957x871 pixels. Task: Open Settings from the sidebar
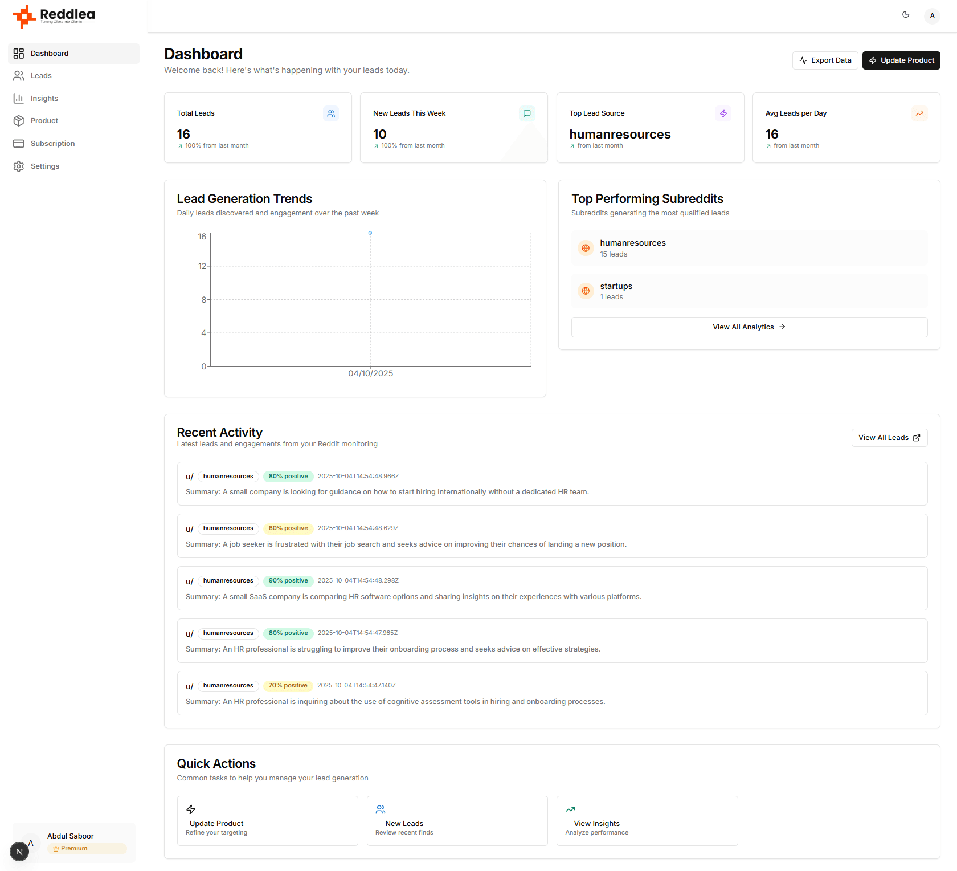tap(45, 166)
